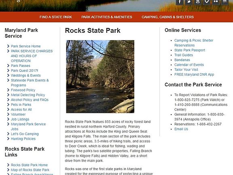Viewport: 233px width, 175px height.
Task: Open the Facebook social icon
Action: (x=180, y=2)
